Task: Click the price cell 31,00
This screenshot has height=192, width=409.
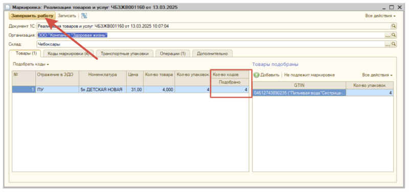Action: pos(134,90)
